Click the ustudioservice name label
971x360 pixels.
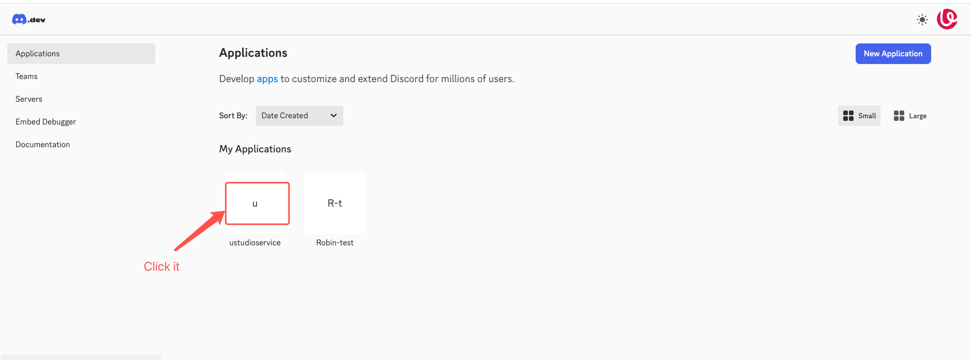[x=255, y=243]
